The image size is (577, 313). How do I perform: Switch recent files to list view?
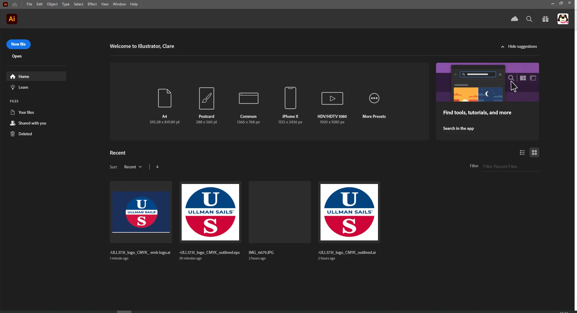click(x=522, y=153)
